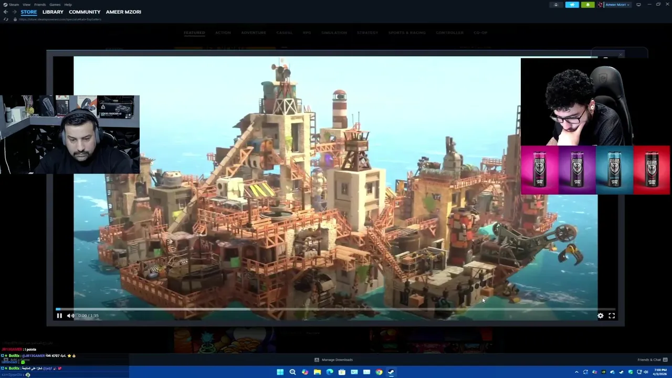Seek along the video progress bar
The height and width of the screenshot is (378, 672).
tap(335, 309)
